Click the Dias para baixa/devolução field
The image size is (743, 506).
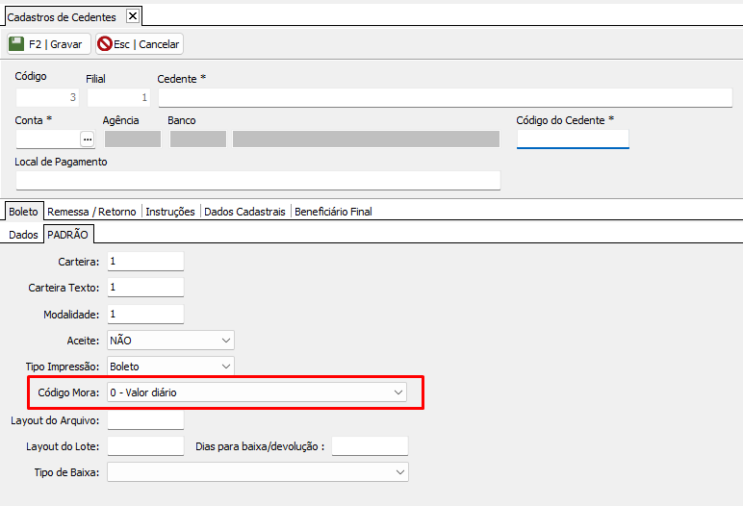(370, 446)
